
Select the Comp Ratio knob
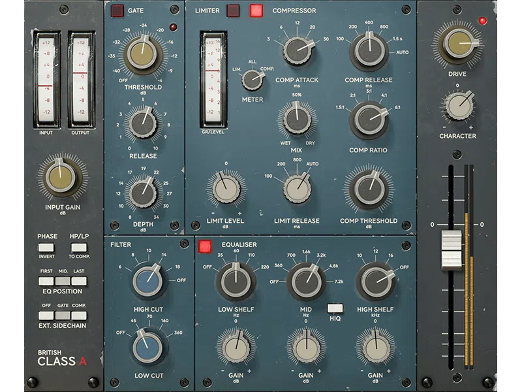369,120
